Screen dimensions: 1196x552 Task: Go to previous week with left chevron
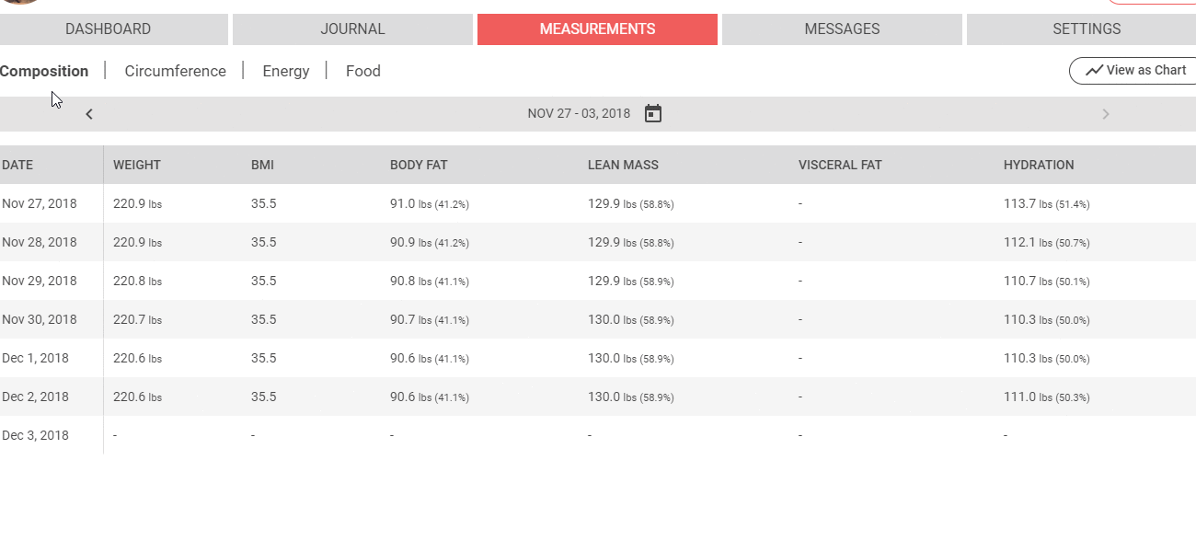coord(89,114)
